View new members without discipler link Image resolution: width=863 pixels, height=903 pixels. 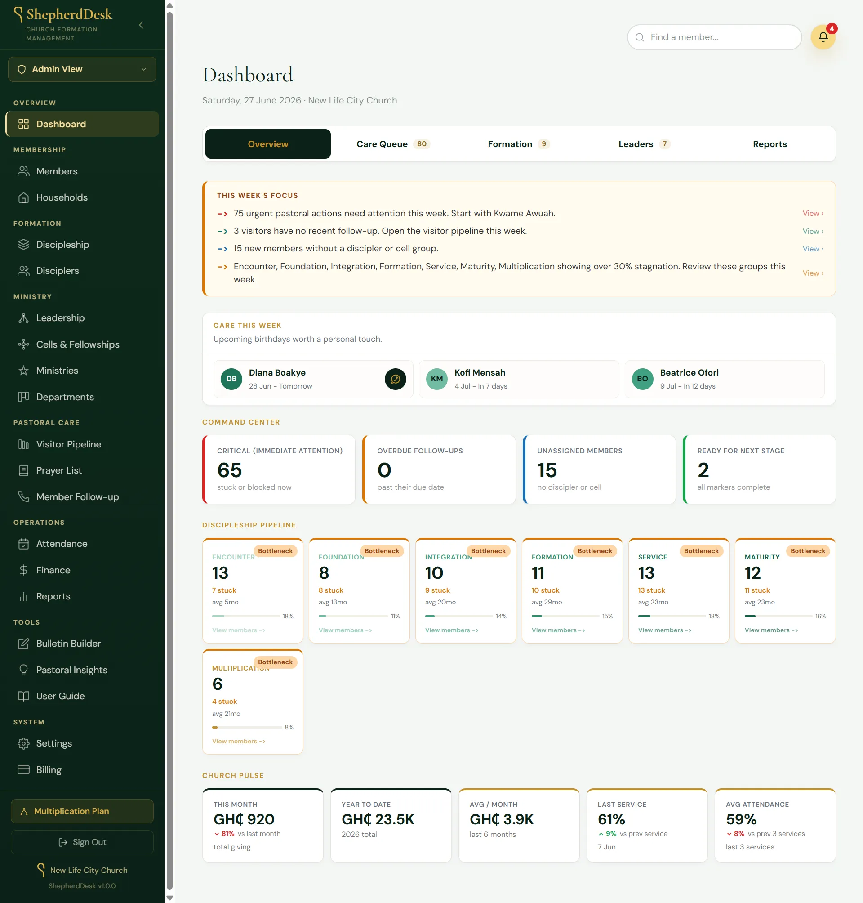click(812, 249)
